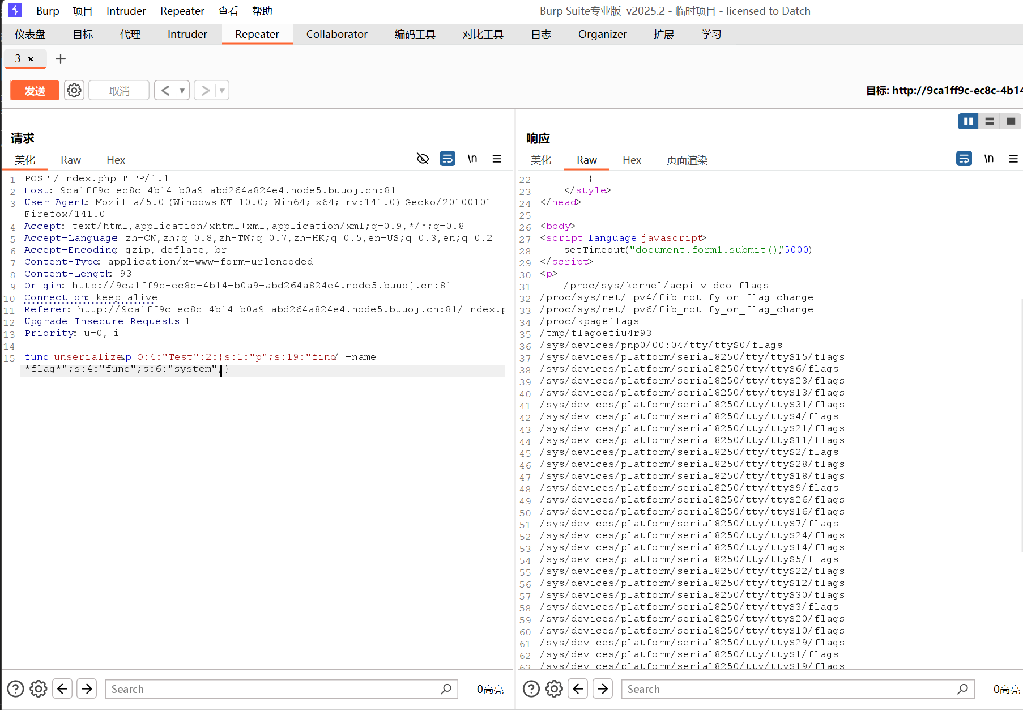Image resolution: width=1023 pixels, height=710 pixels.
Task: Click response line /tmp/flagoefiu4r93
Action: click(596, 333)
